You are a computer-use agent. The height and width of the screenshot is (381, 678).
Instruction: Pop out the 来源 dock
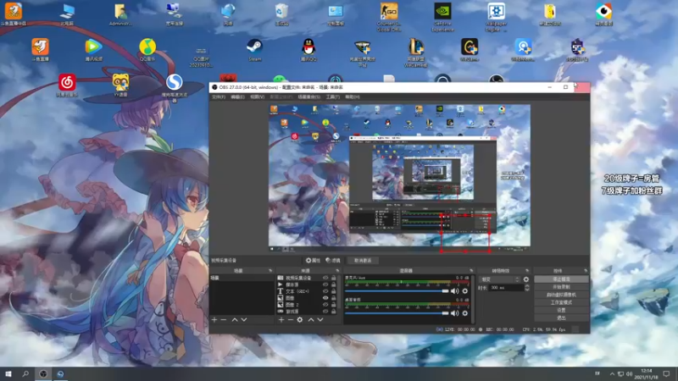(337, 271)
